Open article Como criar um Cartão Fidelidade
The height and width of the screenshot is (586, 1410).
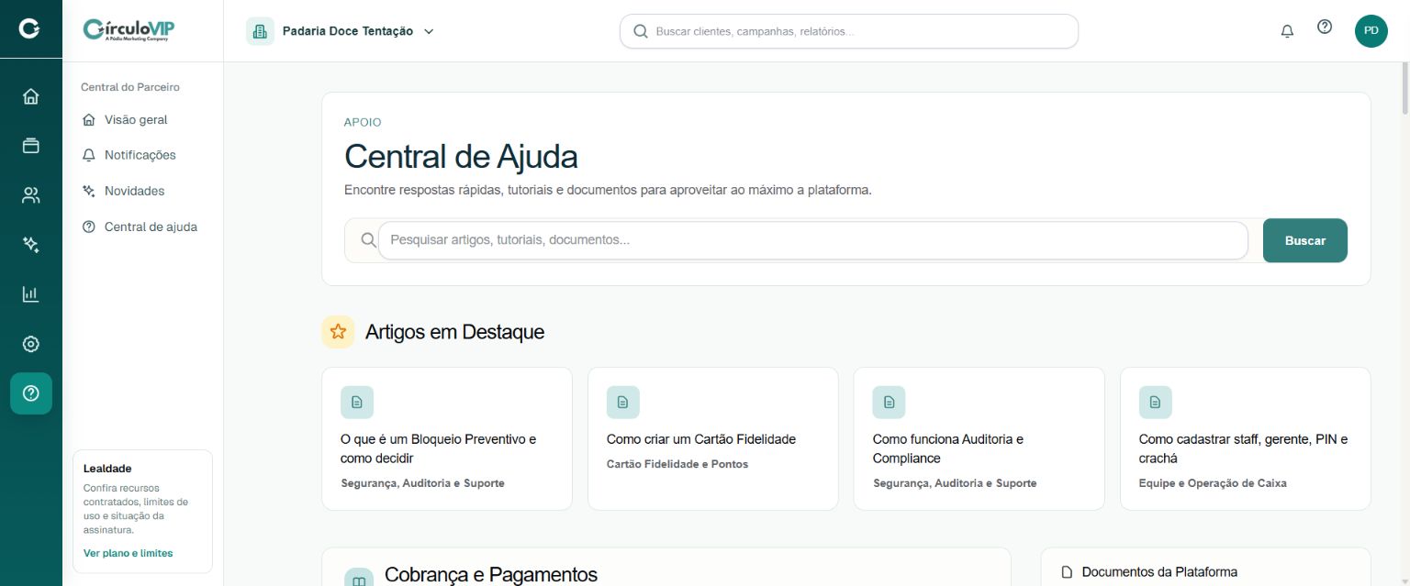pyautogui.click(x=713, y=439)
